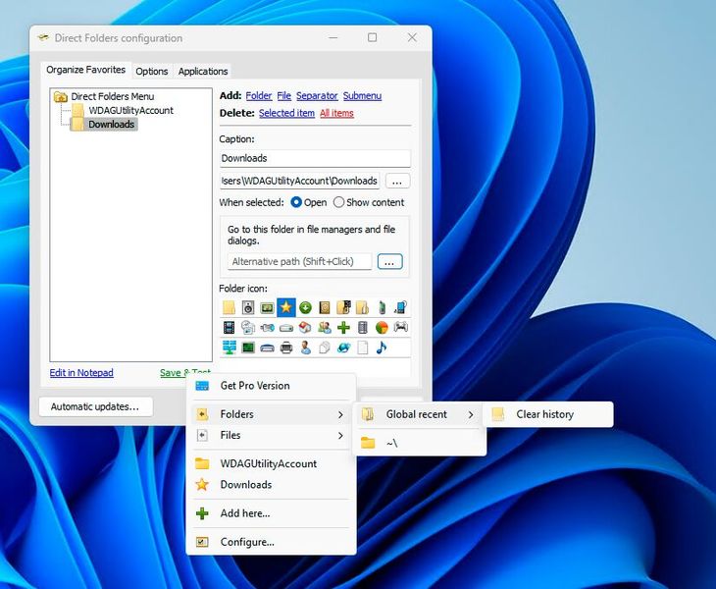Select WDAGUtilityAccount in the favorites tree
The image size is (716, 589).
(131, 110)
